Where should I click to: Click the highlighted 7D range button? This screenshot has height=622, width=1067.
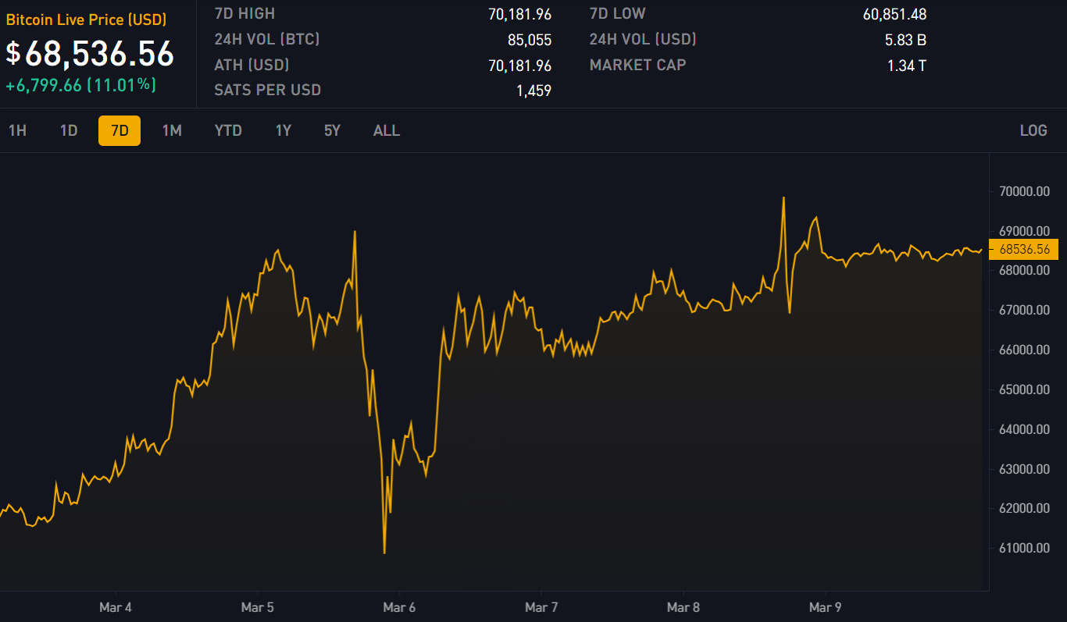tap(120, 130)
